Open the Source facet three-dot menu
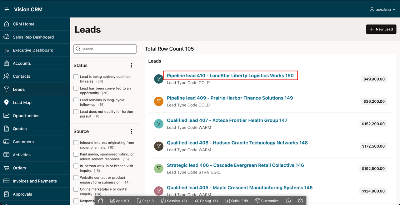The image size is (400, 205). click(x=132, y=131)
